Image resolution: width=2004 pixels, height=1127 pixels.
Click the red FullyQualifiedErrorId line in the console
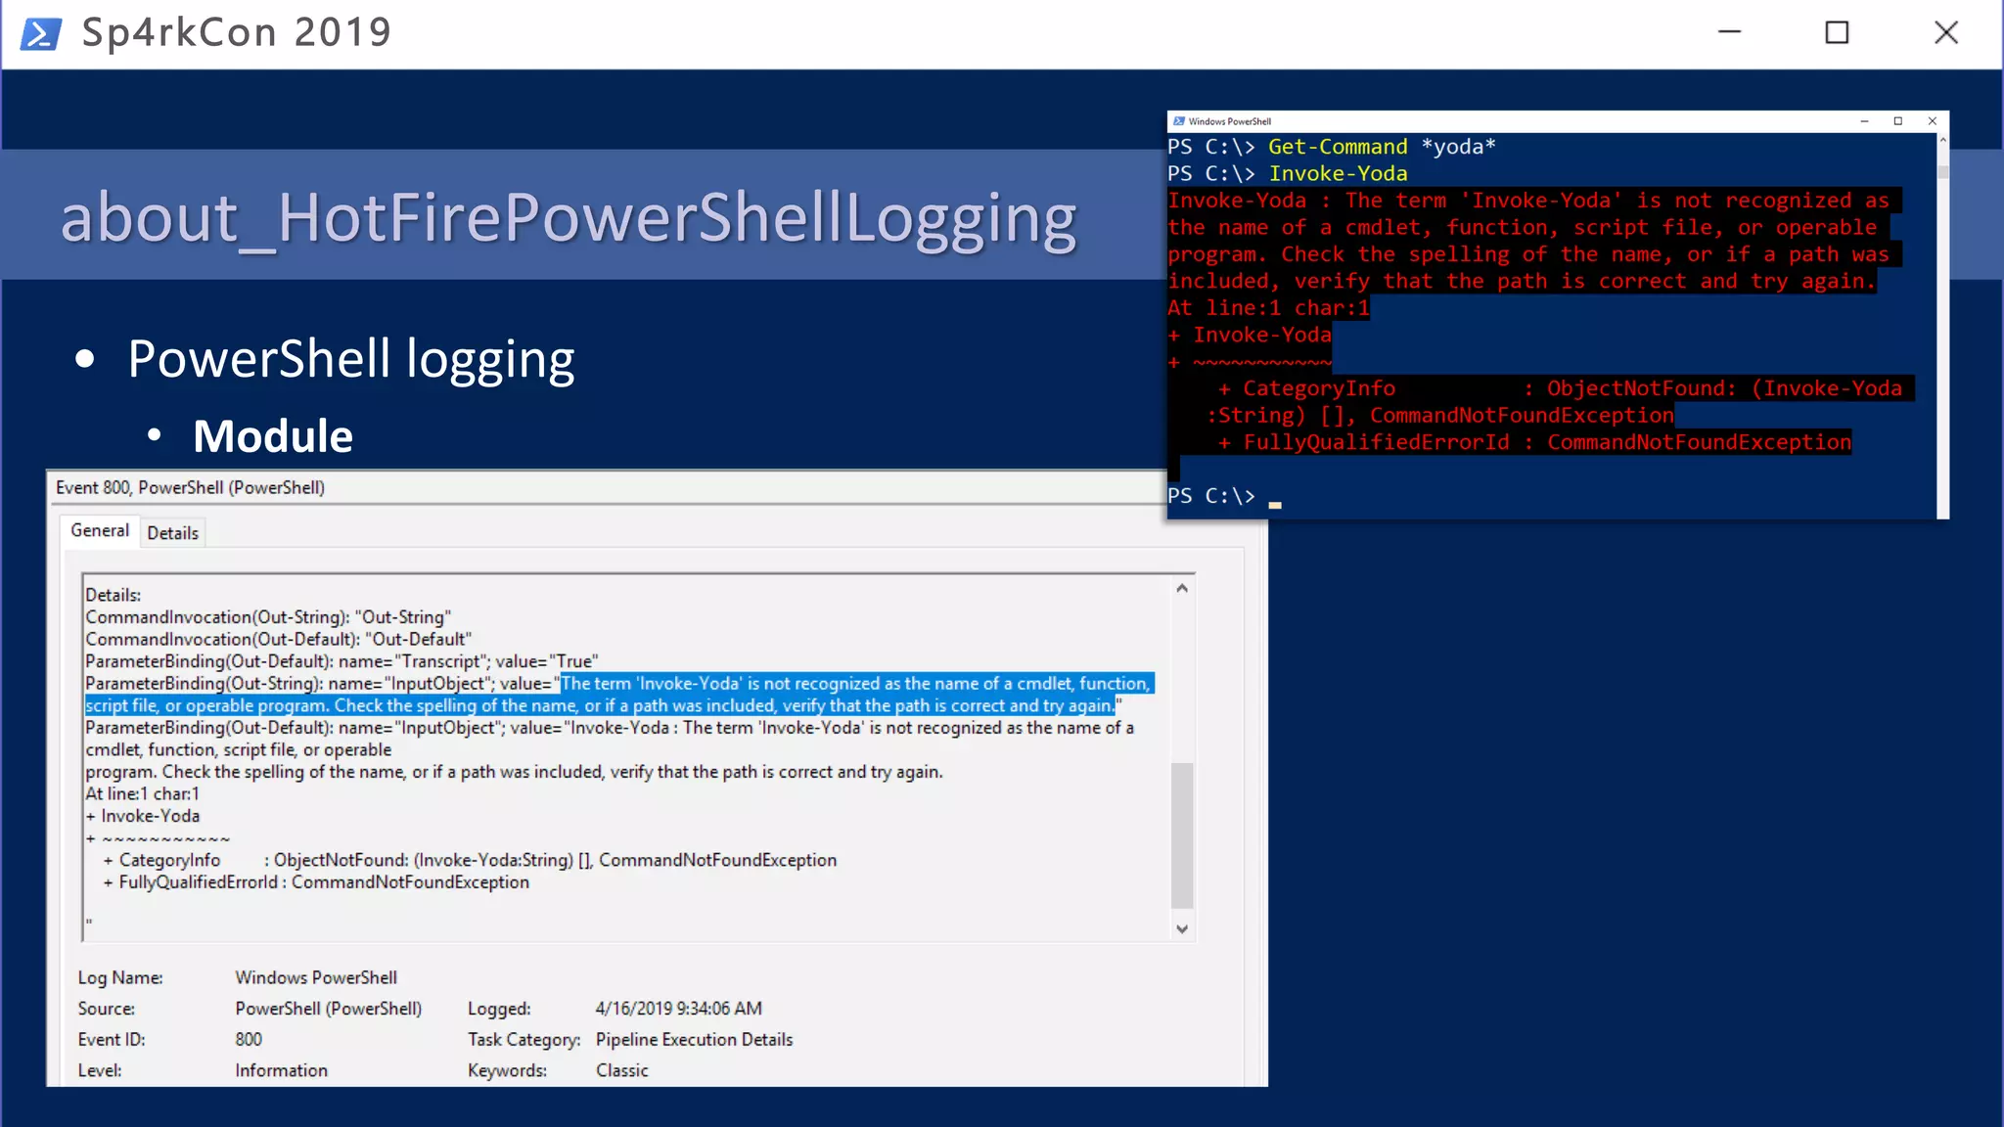click(1534, 442)
